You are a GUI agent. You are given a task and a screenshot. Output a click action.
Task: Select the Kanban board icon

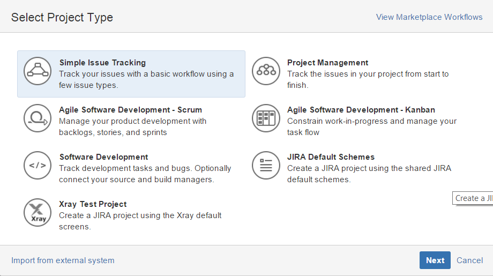coord(266,118)
